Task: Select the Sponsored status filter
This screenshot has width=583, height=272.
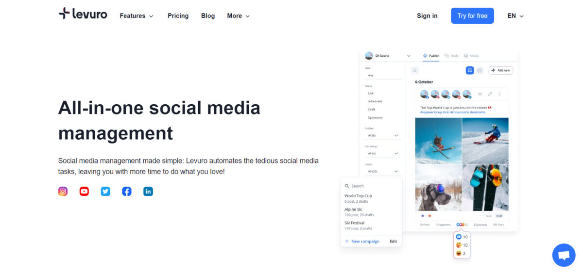Action: coord(375,118)
